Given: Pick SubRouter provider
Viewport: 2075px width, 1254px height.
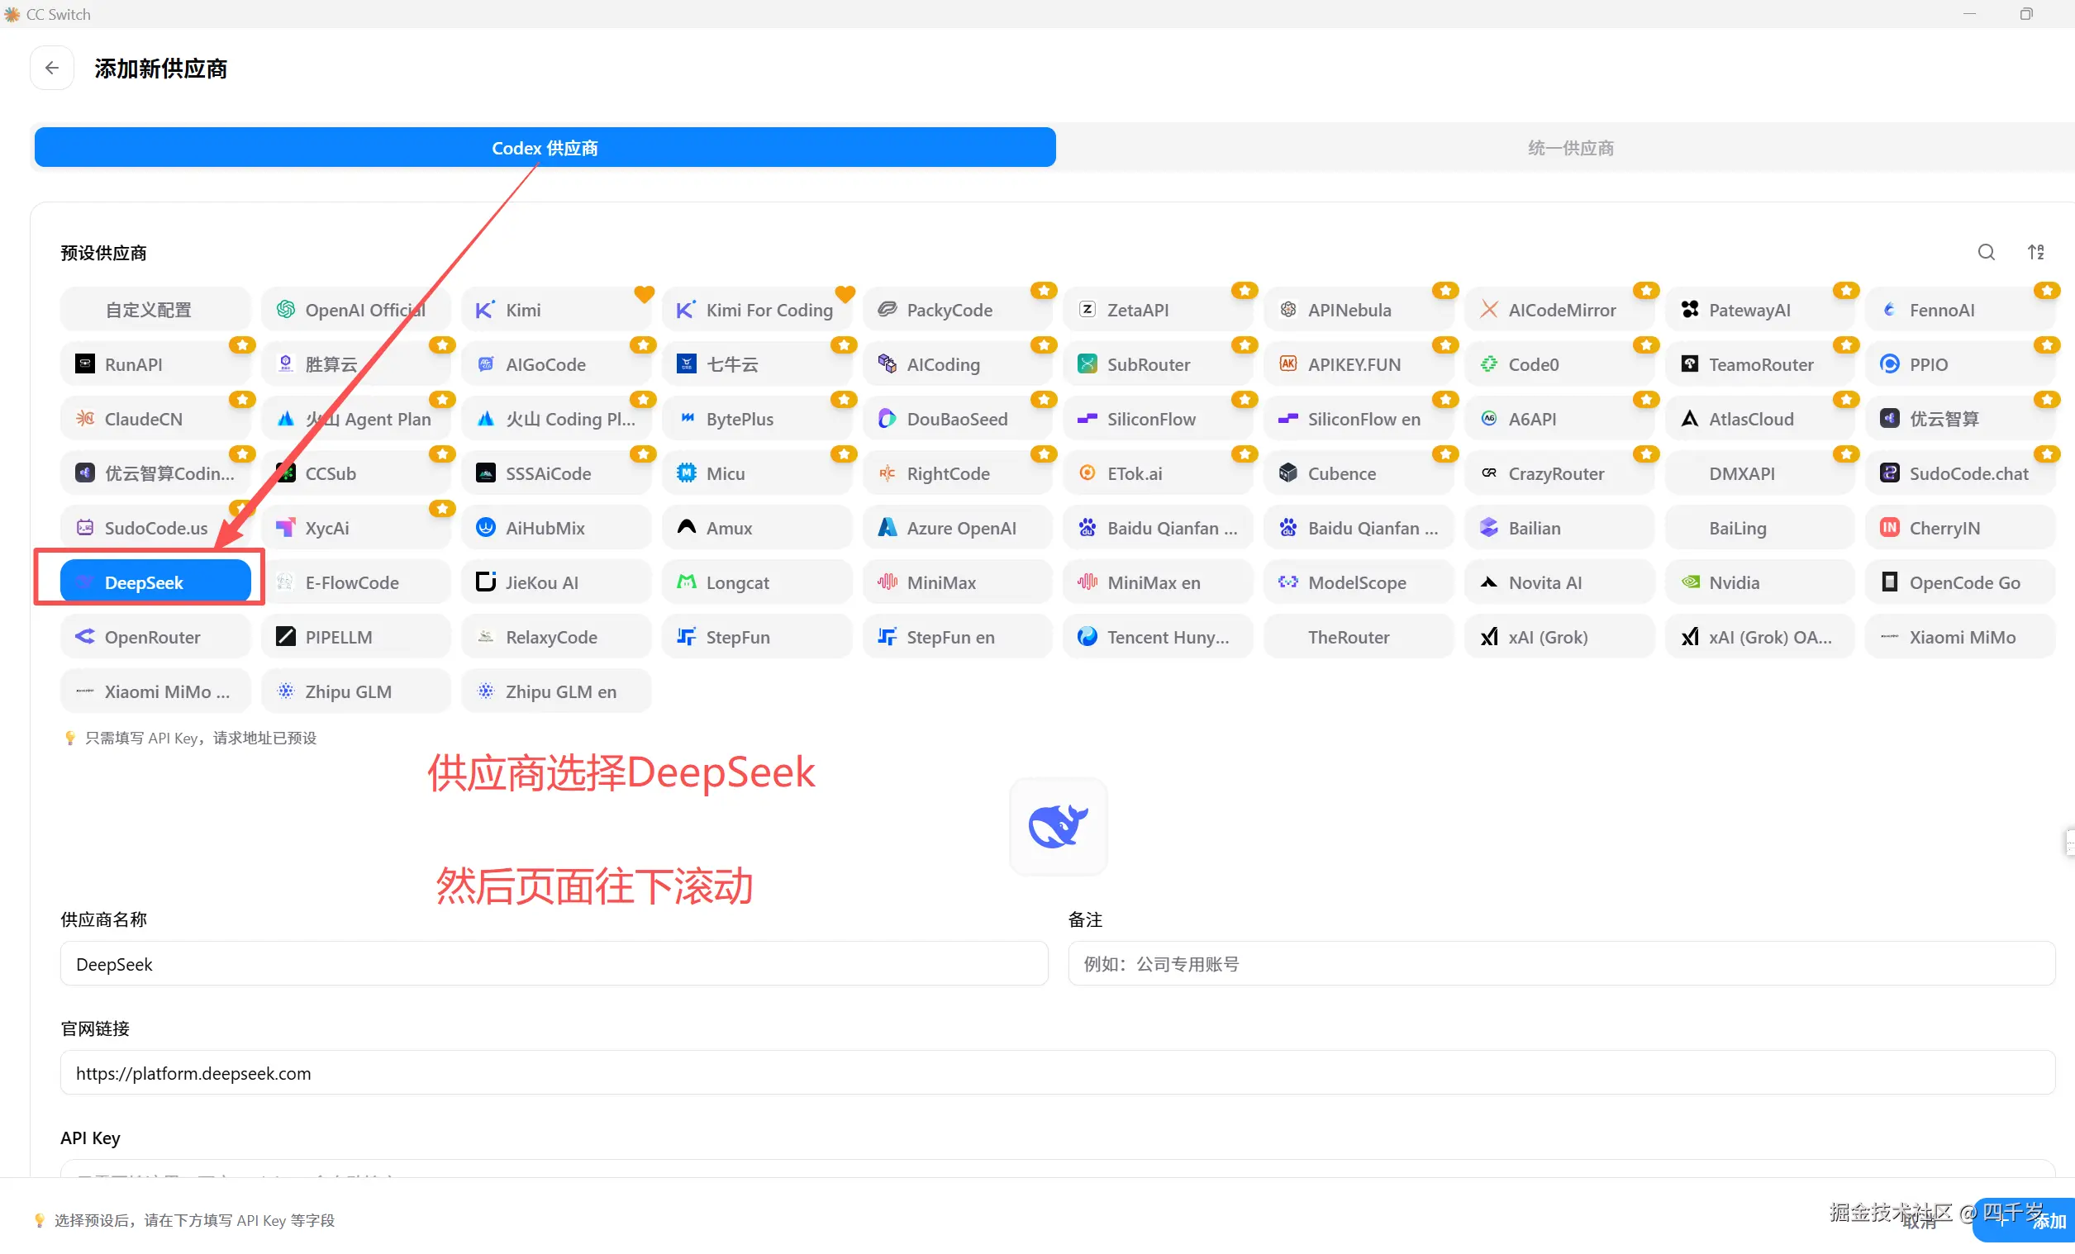Looking at the screenshot, I should click(x=1158, y=364).
